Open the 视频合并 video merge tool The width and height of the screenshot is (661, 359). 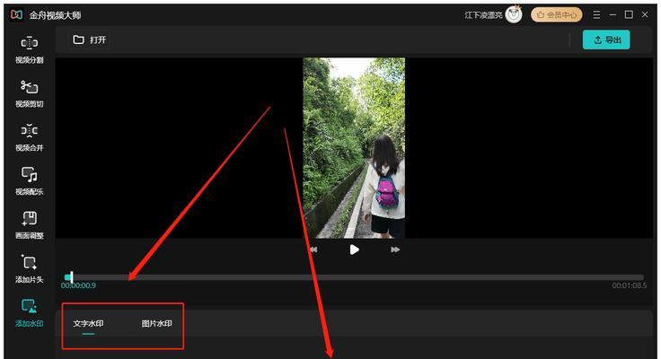pos(30,137)
